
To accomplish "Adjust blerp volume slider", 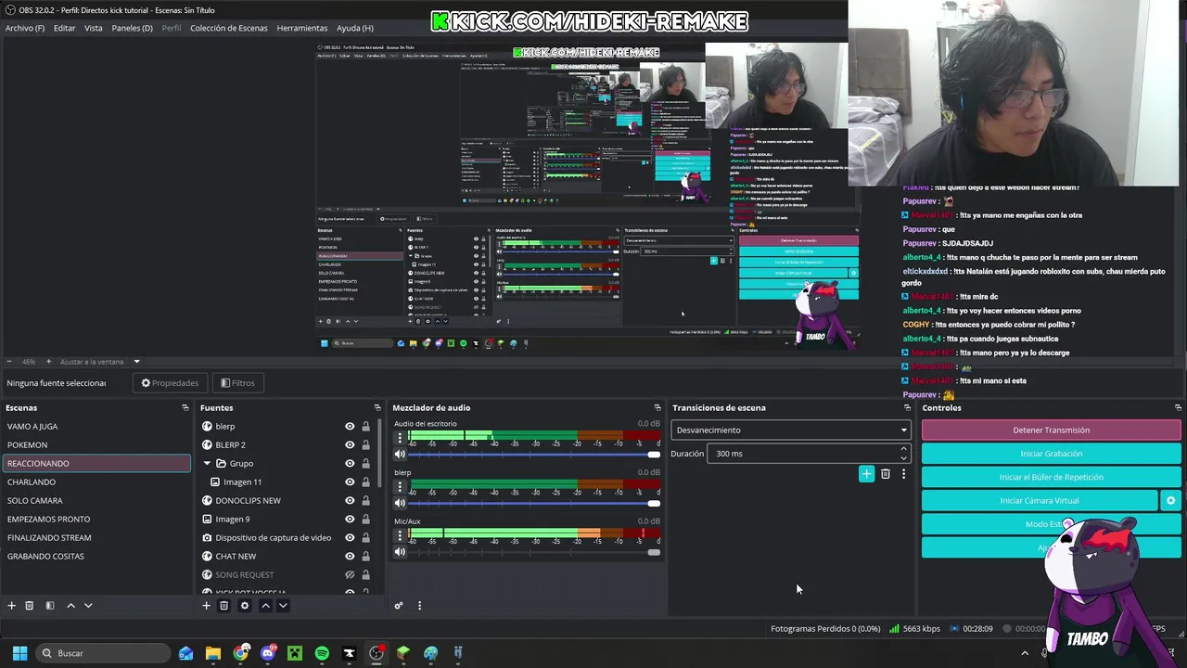I will coord(534,503).
